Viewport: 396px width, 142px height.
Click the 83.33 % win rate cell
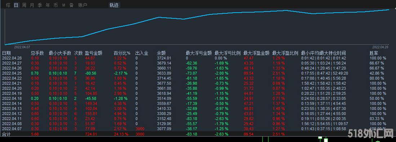point(377,119)
